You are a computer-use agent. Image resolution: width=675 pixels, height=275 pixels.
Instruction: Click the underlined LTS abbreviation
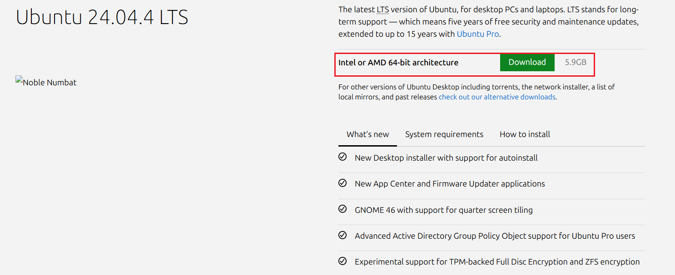pos(382,10)
